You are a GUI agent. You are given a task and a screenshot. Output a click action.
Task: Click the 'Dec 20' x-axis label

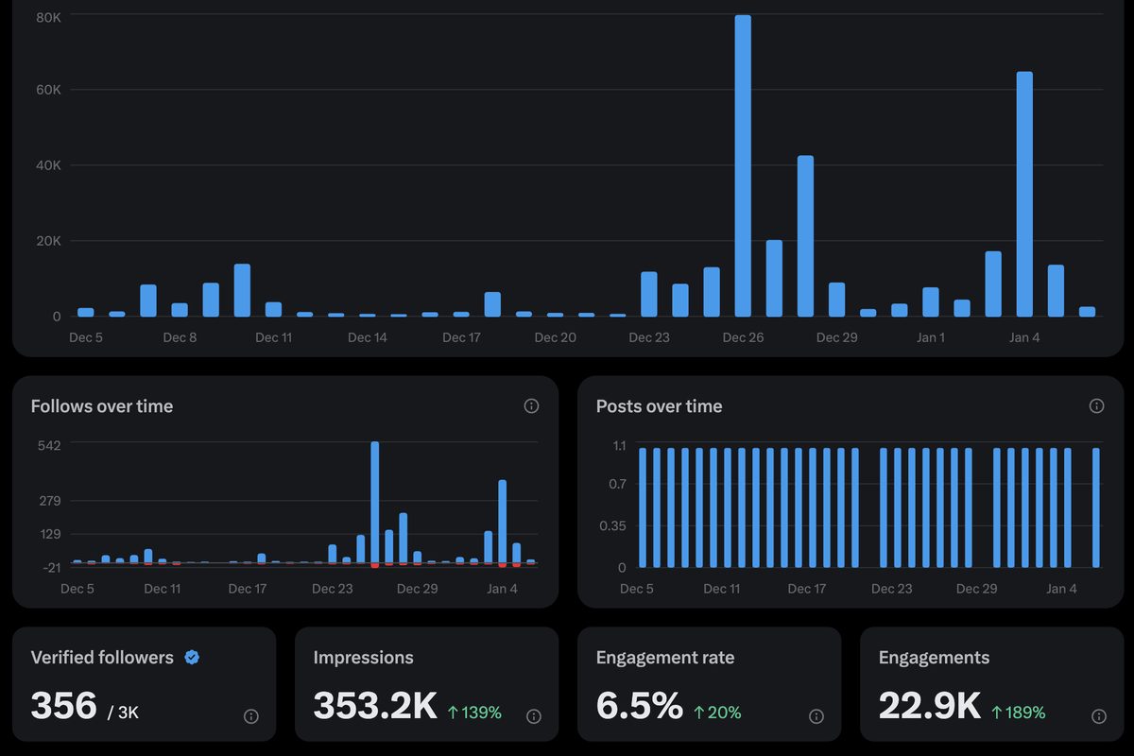(x=555, y=337)
